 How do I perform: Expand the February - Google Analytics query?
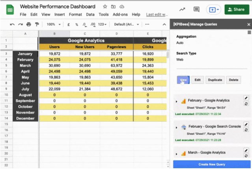tap(176, 101)
